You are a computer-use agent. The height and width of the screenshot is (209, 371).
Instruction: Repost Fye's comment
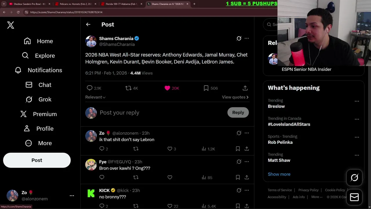136,177
